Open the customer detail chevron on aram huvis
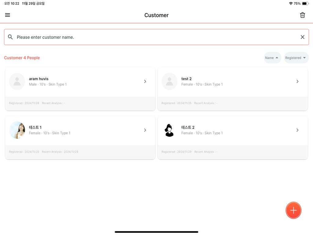 [145, 81]
